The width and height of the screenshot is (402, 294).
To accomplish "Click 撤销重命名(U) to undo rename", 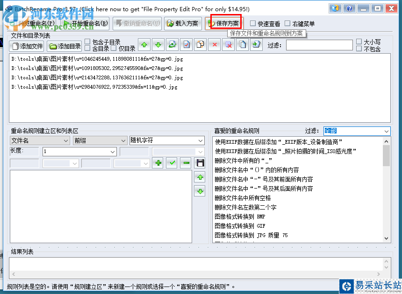I will tap(137, 23).
